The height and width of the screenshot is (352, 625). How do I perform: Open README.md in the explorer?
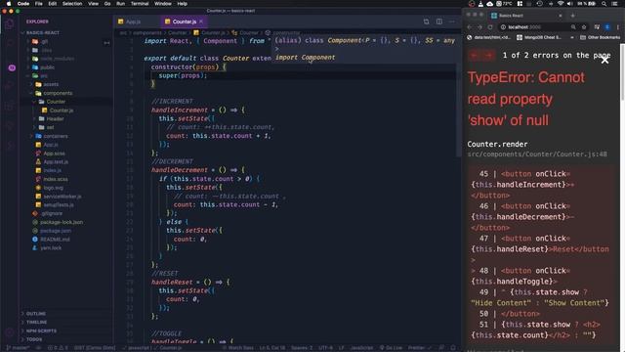55,240
